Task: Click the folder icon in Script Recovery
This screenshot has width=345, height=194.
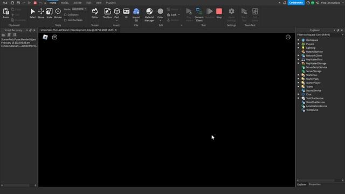Action: [3, 35]
